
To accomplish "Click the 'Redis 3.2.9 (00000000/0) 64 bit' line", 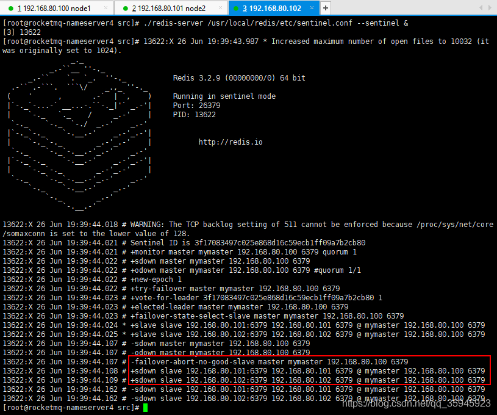I will 239,78.
